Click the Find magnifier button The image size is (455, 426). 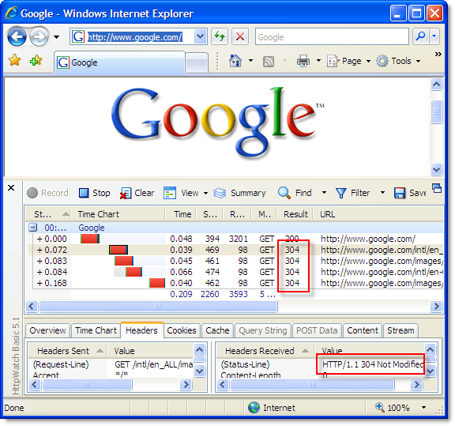[295, 193]
